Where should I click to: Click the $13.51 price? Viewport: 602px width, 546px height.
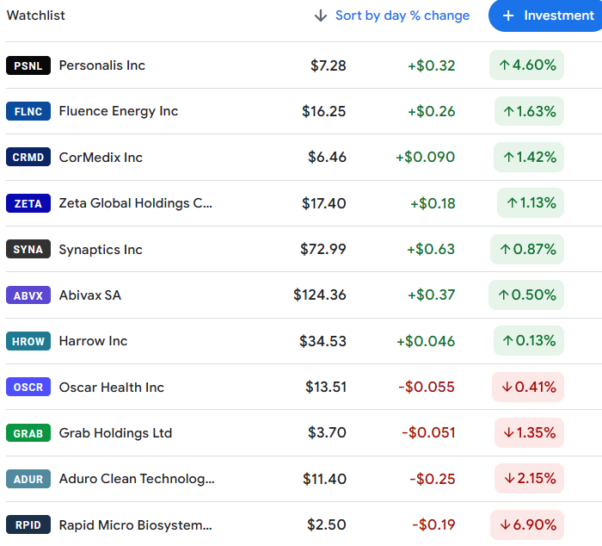click(x=326, y=387)
